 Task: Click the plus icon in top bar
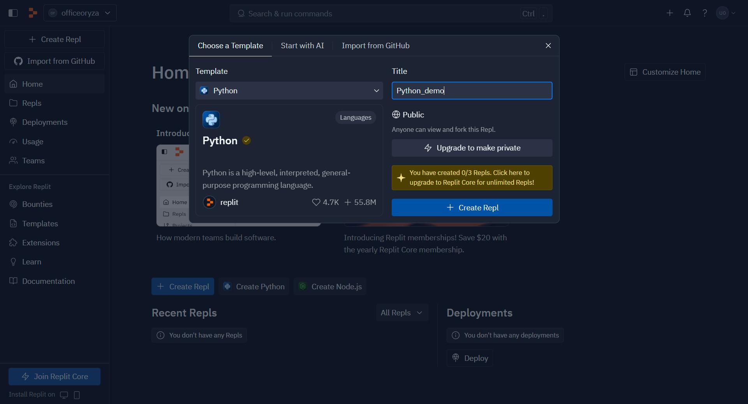click(x=670, y=13)
